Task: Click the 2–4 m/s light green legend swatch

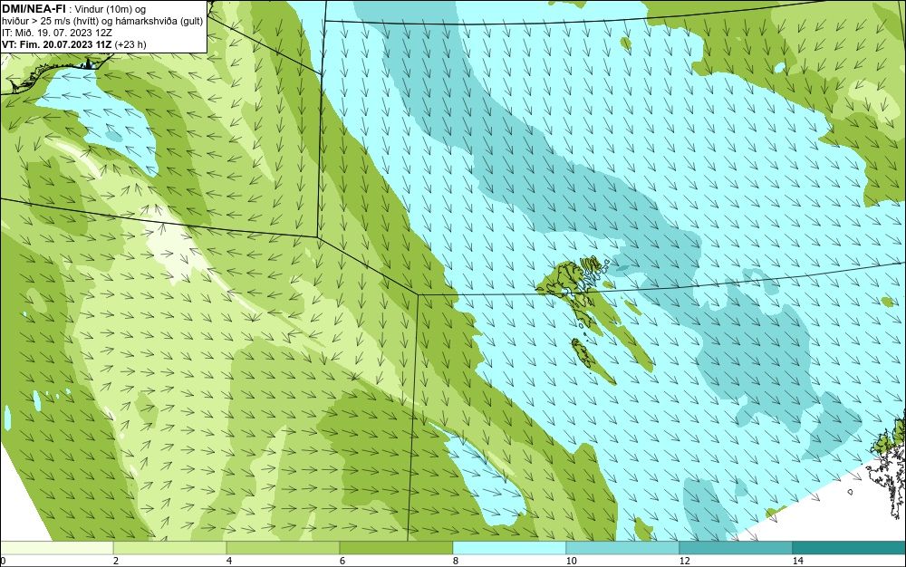Action: tap(170, 548)
